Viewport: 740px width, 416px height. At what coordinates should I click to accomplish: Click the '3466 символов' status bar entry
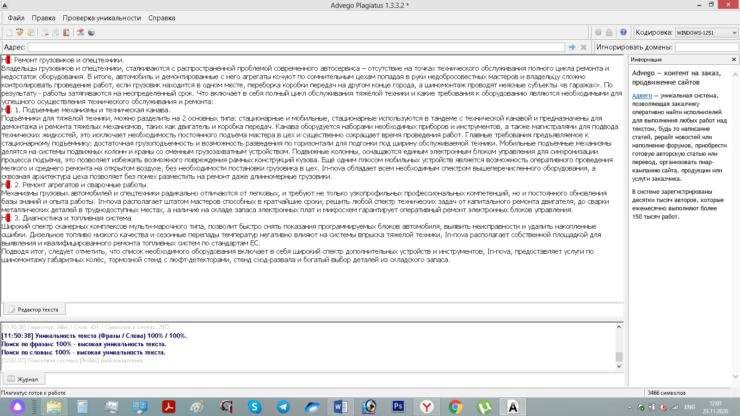coord(666,393)
